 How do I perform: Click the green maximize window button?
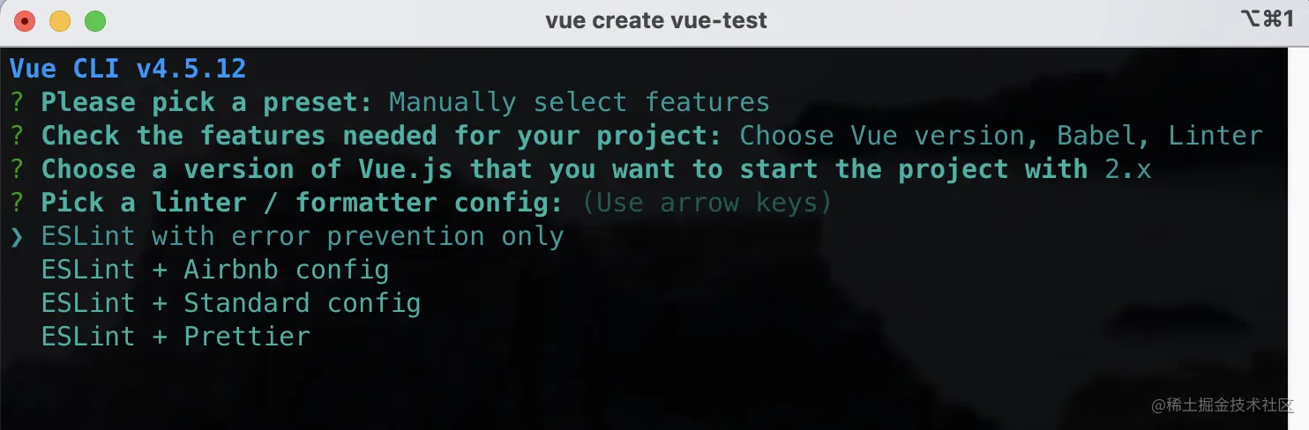(x=94, y=21)
